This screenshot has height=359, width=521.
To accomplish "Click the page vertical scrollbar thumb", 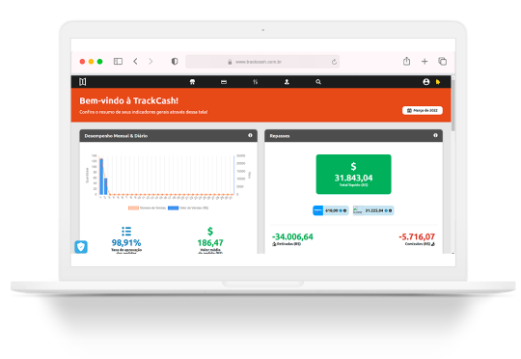I will (452, 104).
